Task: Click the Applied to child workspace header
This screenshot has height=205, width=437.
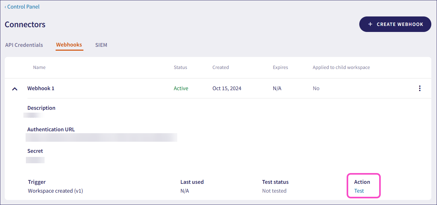Action: pos(341,67)
